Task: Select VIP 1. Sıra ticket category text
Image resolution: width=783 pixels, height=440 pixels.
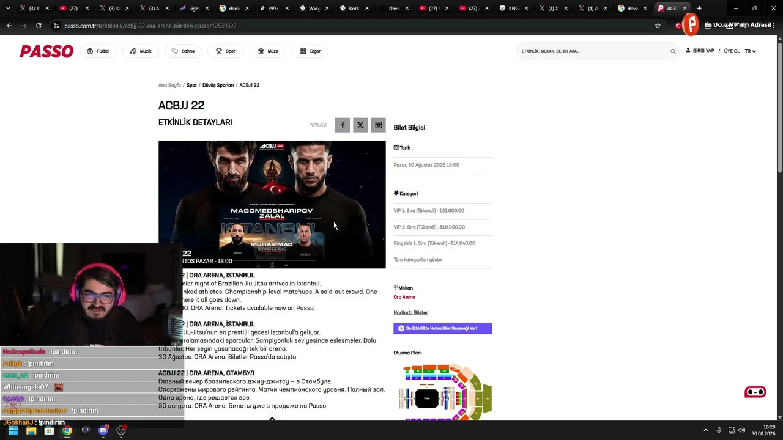Action: click(x=429, y=211)
